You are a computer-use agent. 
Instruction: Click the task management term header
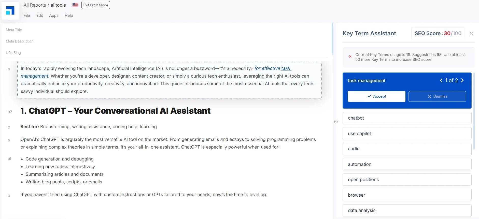click(367, 81)
